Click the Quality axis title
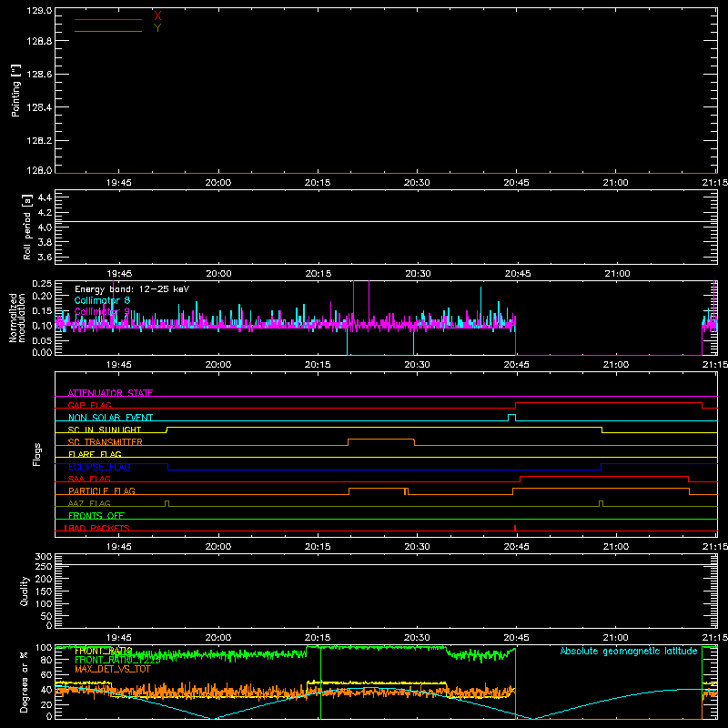Viewport: 728px width, 728px height. pos(25,591)
